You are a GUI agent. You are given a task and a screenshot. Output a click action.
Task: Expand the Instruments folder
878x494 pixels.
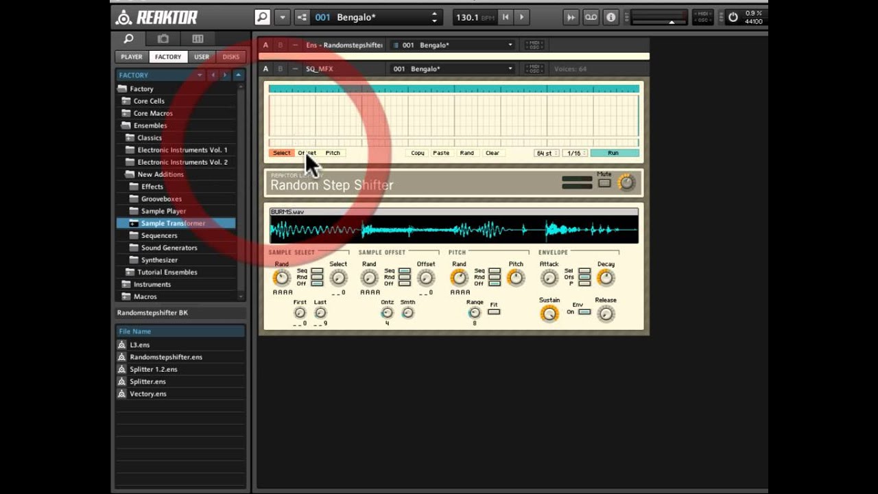click(x=126, y=284)
